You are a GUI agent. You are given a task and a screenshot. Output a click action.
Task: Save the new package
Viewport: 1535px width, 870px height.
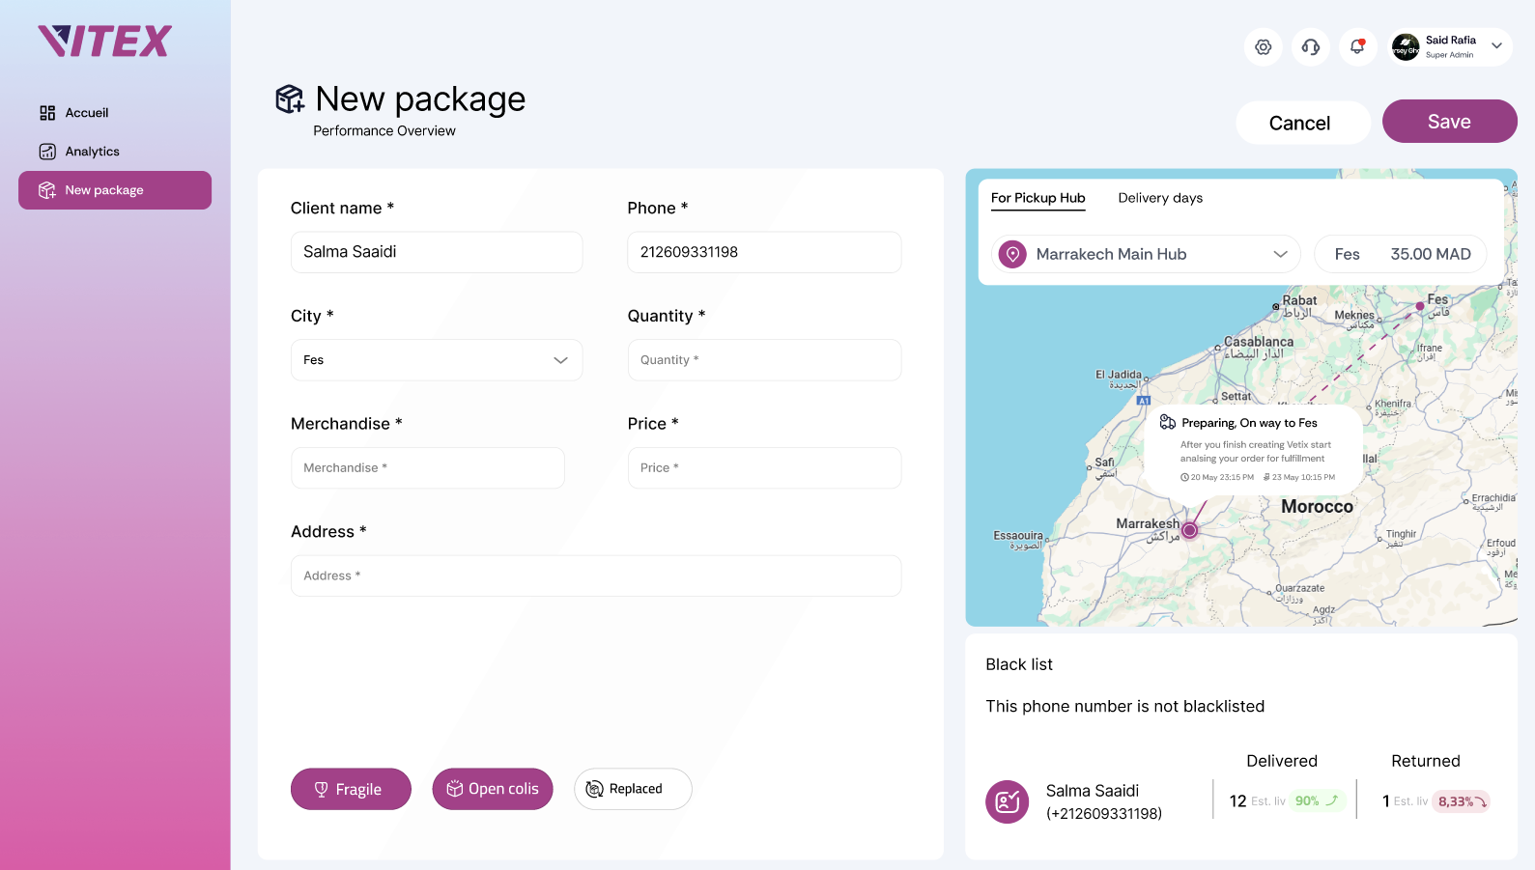point(1449,122)
